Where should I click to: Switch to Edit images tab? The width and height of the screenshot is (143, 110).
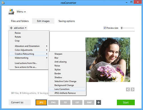pos(43,21)
